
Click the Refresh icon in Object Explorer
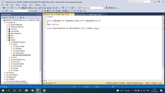point(21,18)
